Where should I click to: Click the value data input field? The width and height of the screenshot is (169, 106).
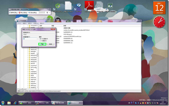(x=30, y=39)
